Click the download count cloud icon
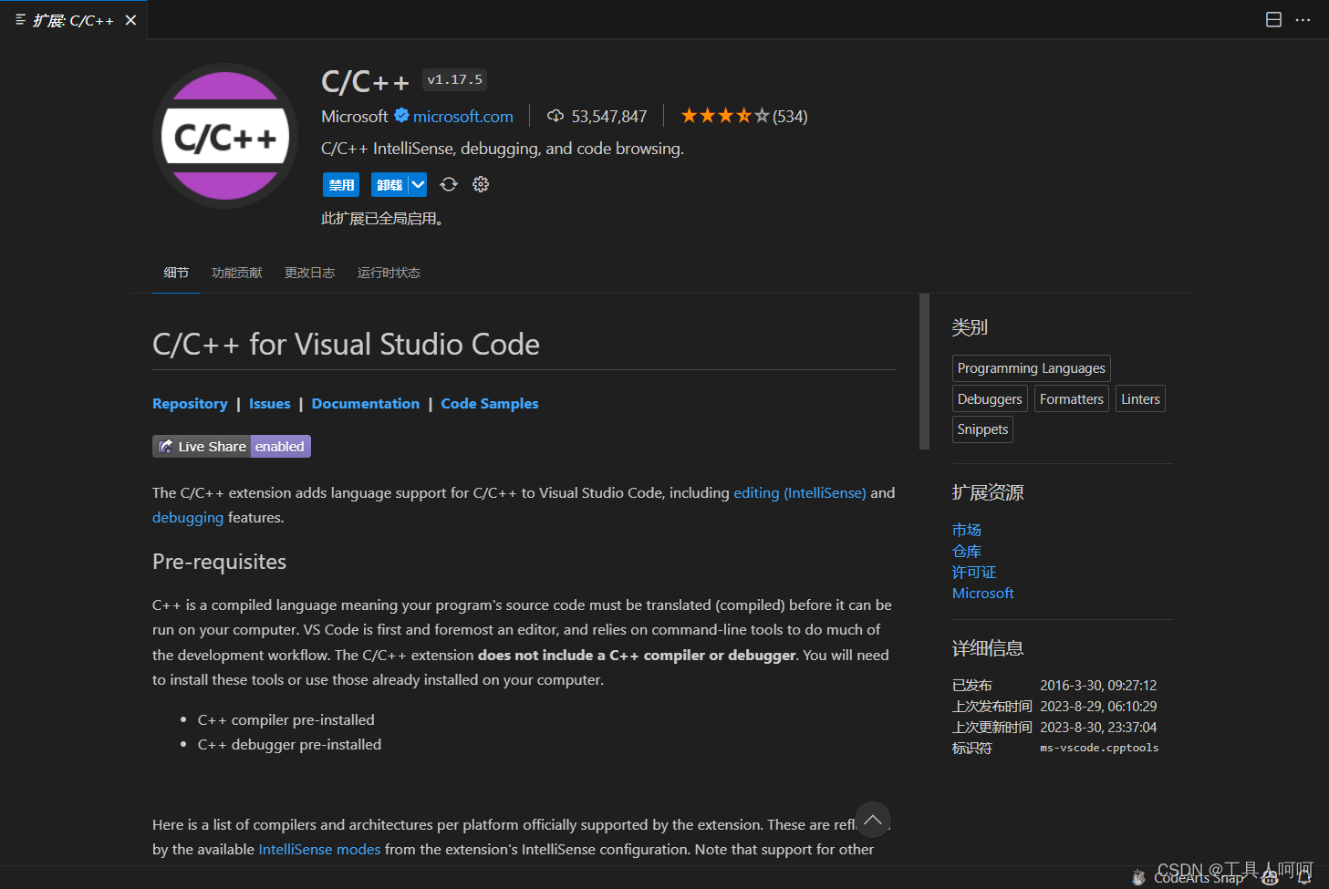 point(555,116)
